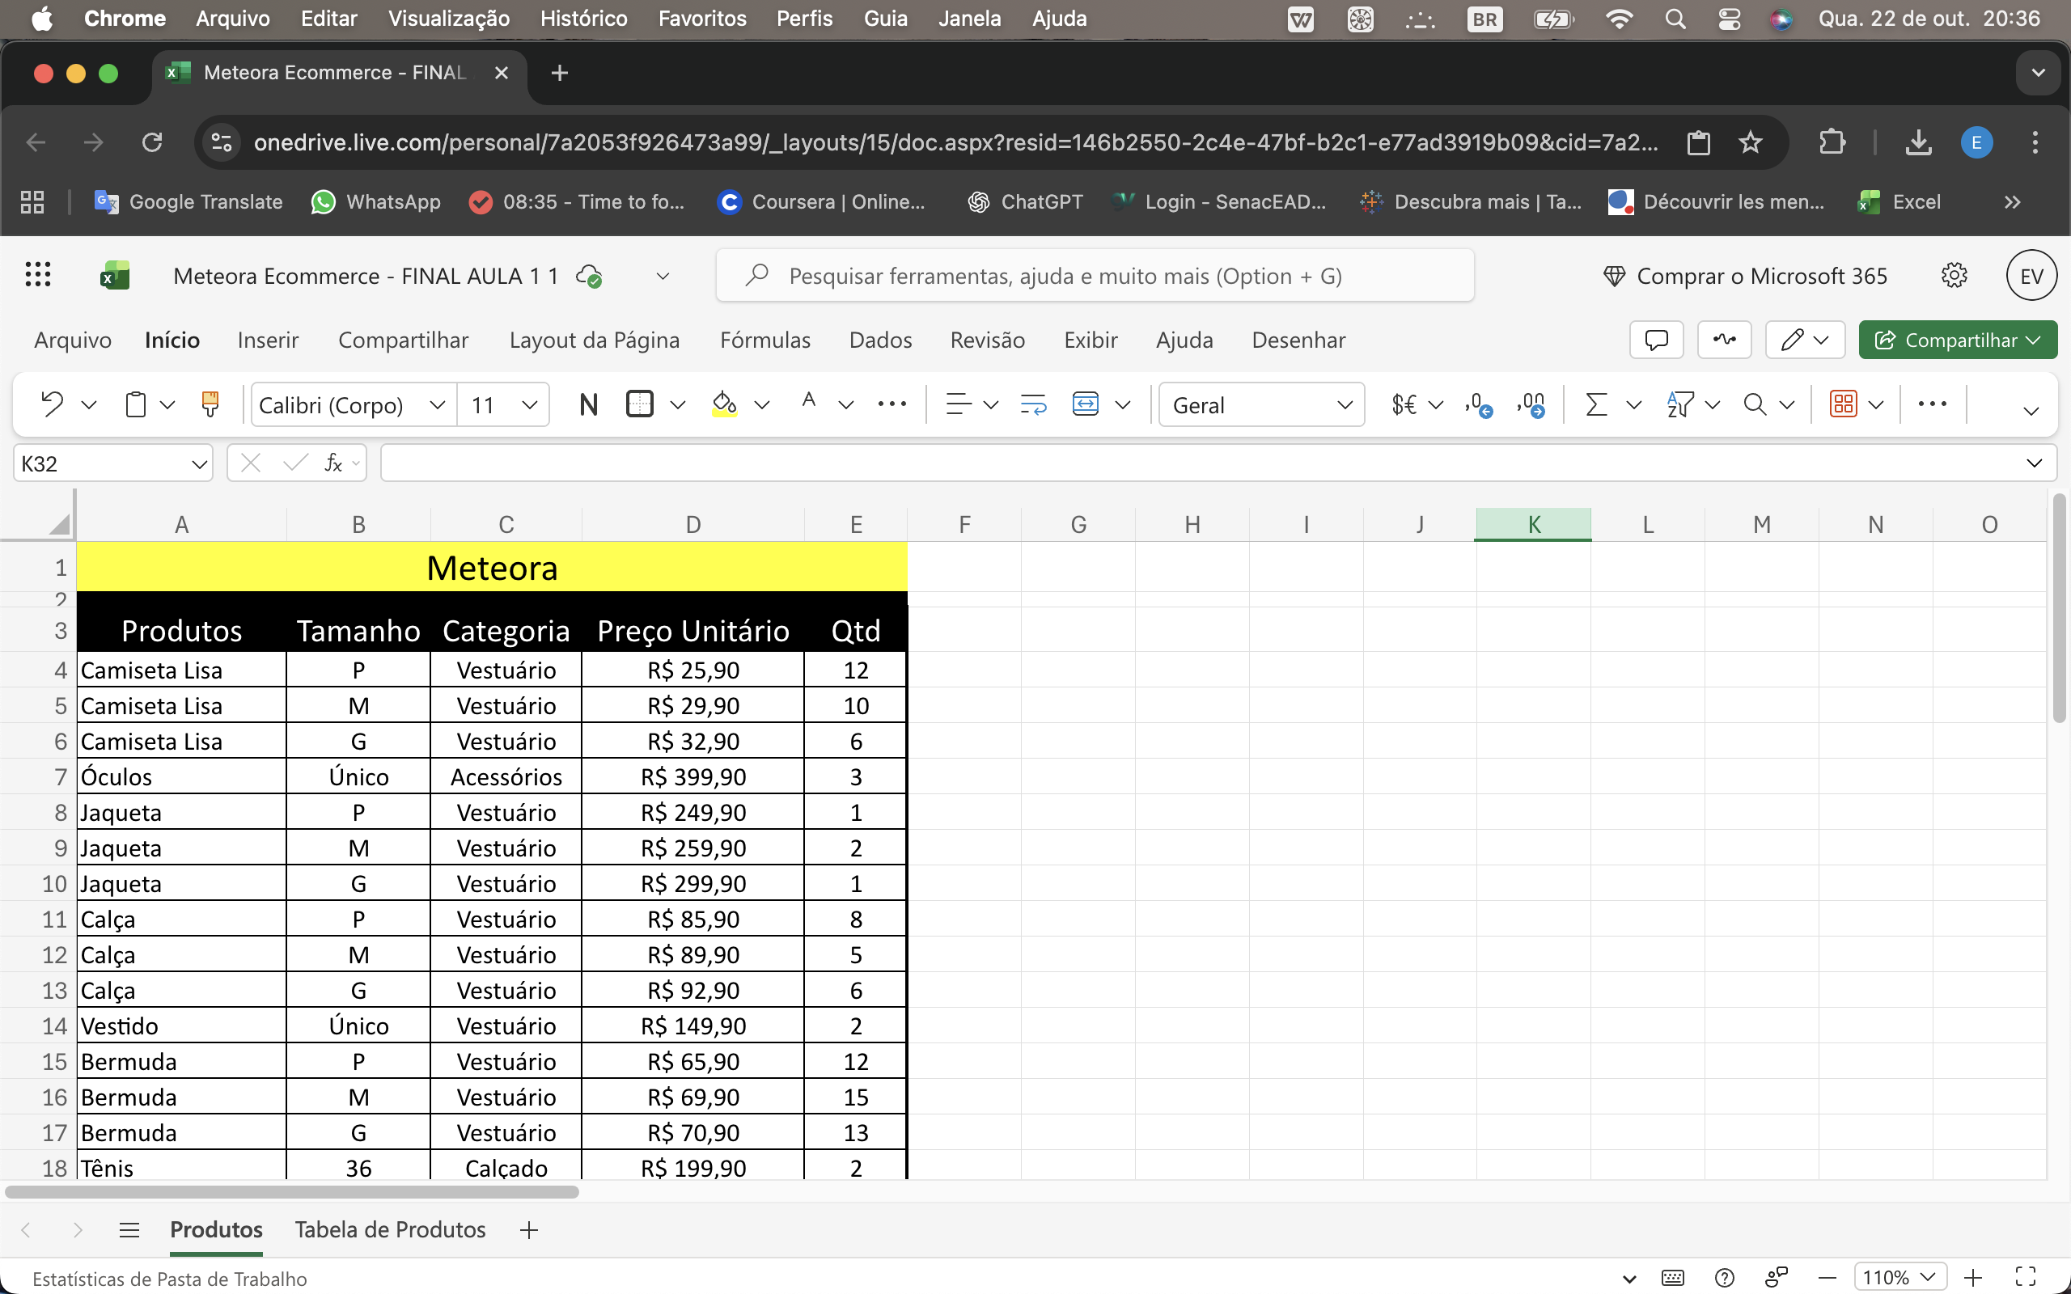Open the K32 Name Box dropdown

click(198, 464)
